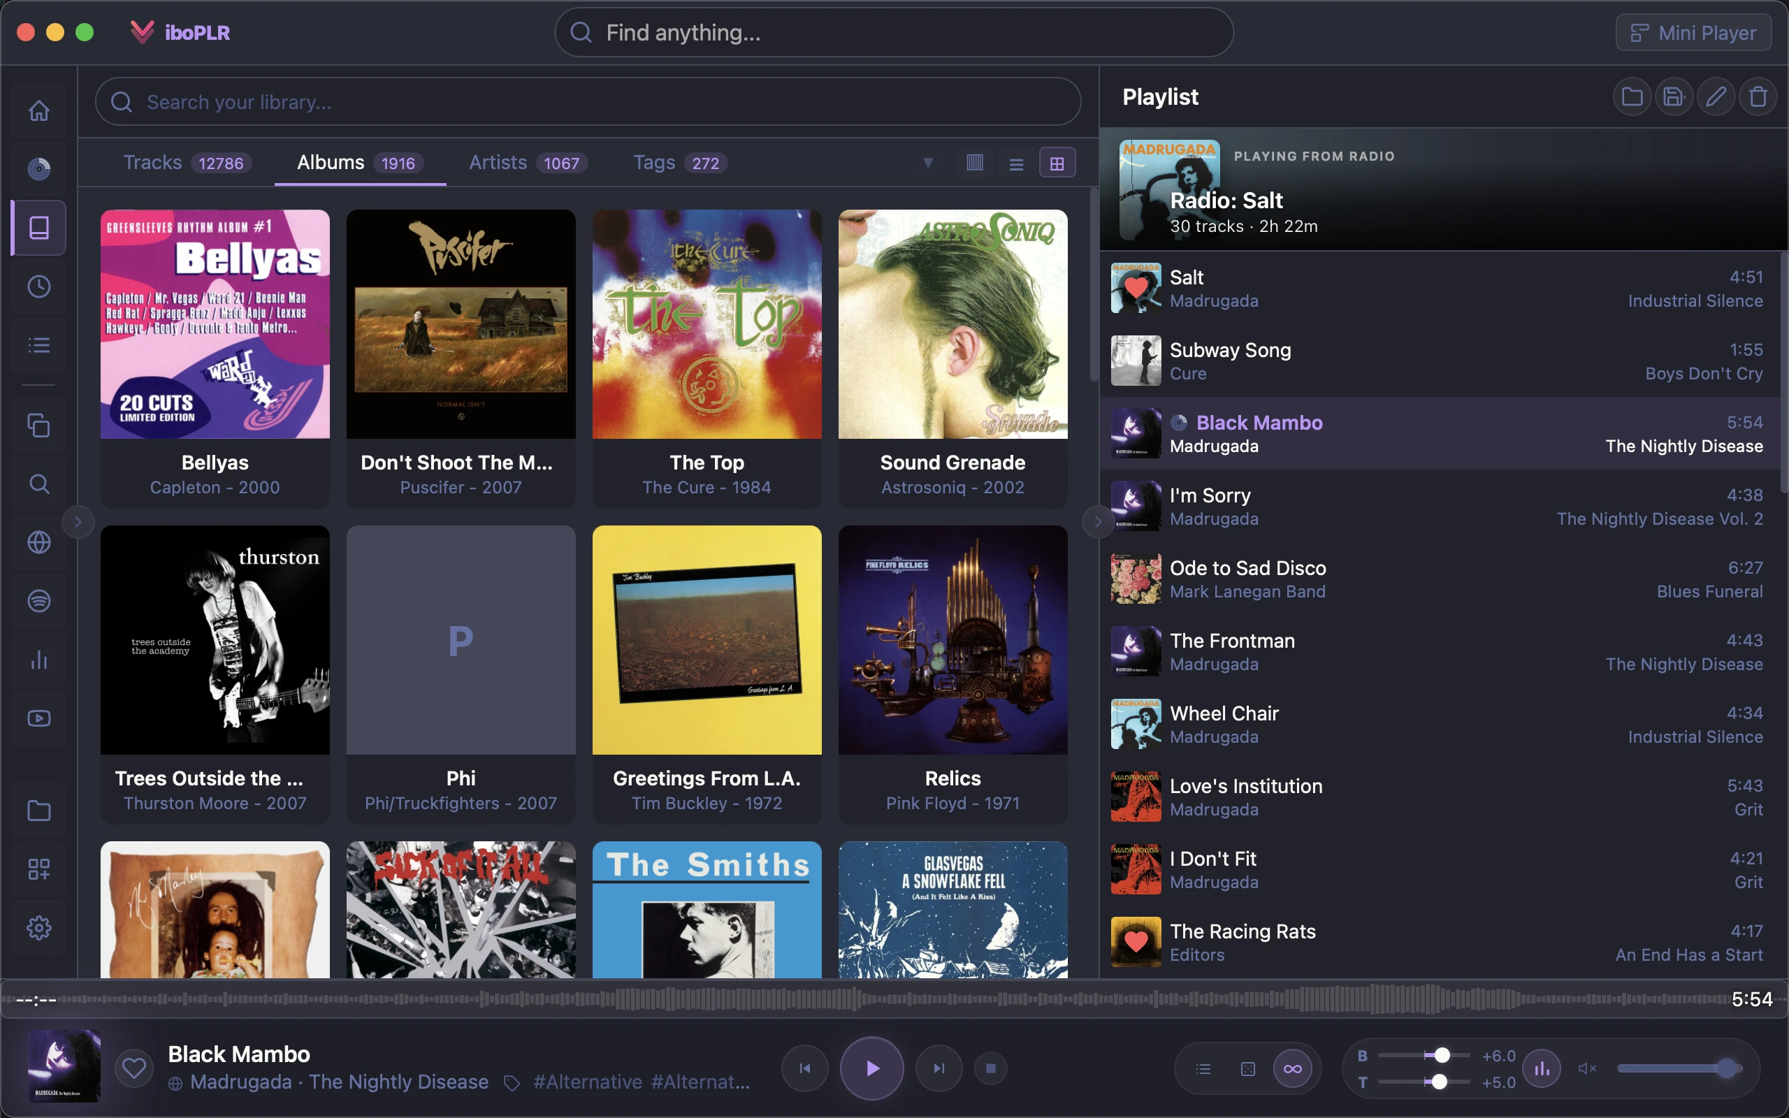Open the Tags tab

(680, 163)
